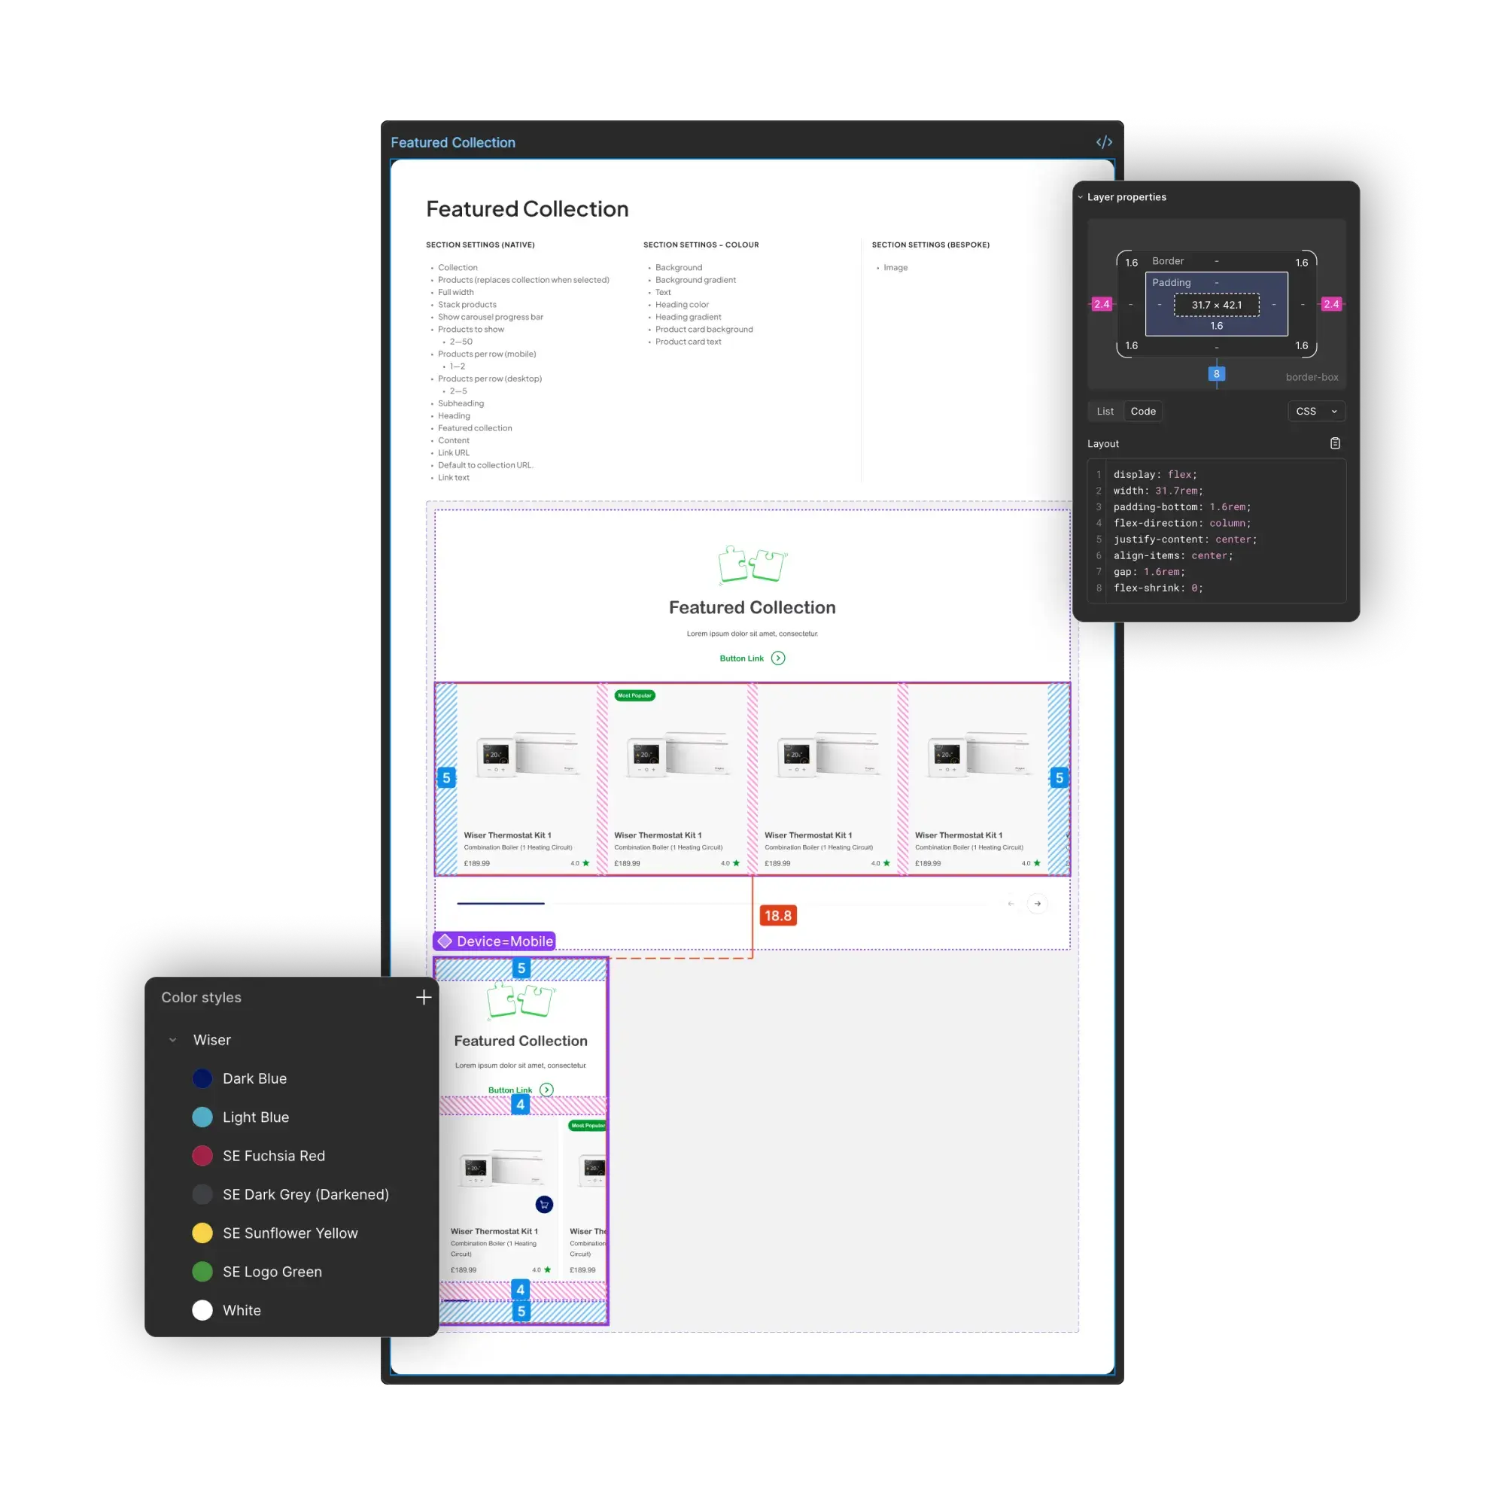Click the carousel previous arrow button
This screenshot has height=1505, width=1505.
tap(1011, 904)
